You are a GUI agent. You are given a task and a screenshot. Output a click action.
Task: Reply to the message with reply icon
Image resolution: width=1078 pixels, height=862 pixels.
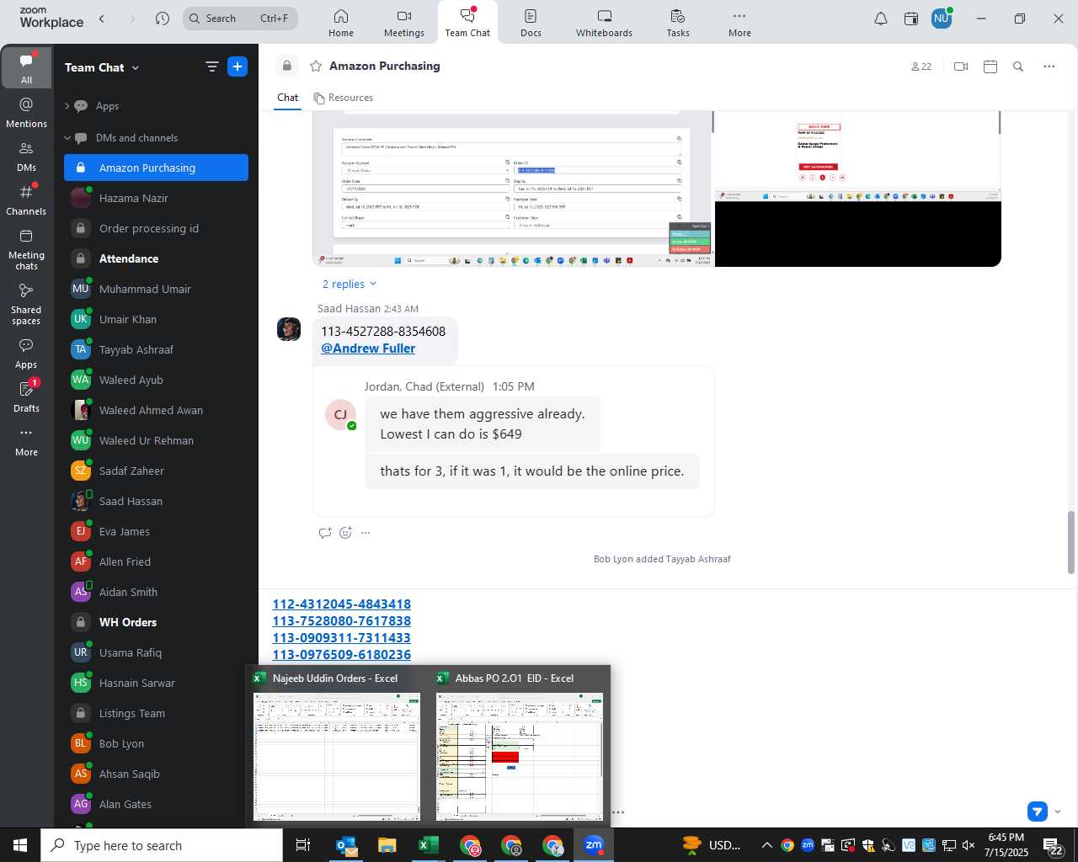pos(325,533)
